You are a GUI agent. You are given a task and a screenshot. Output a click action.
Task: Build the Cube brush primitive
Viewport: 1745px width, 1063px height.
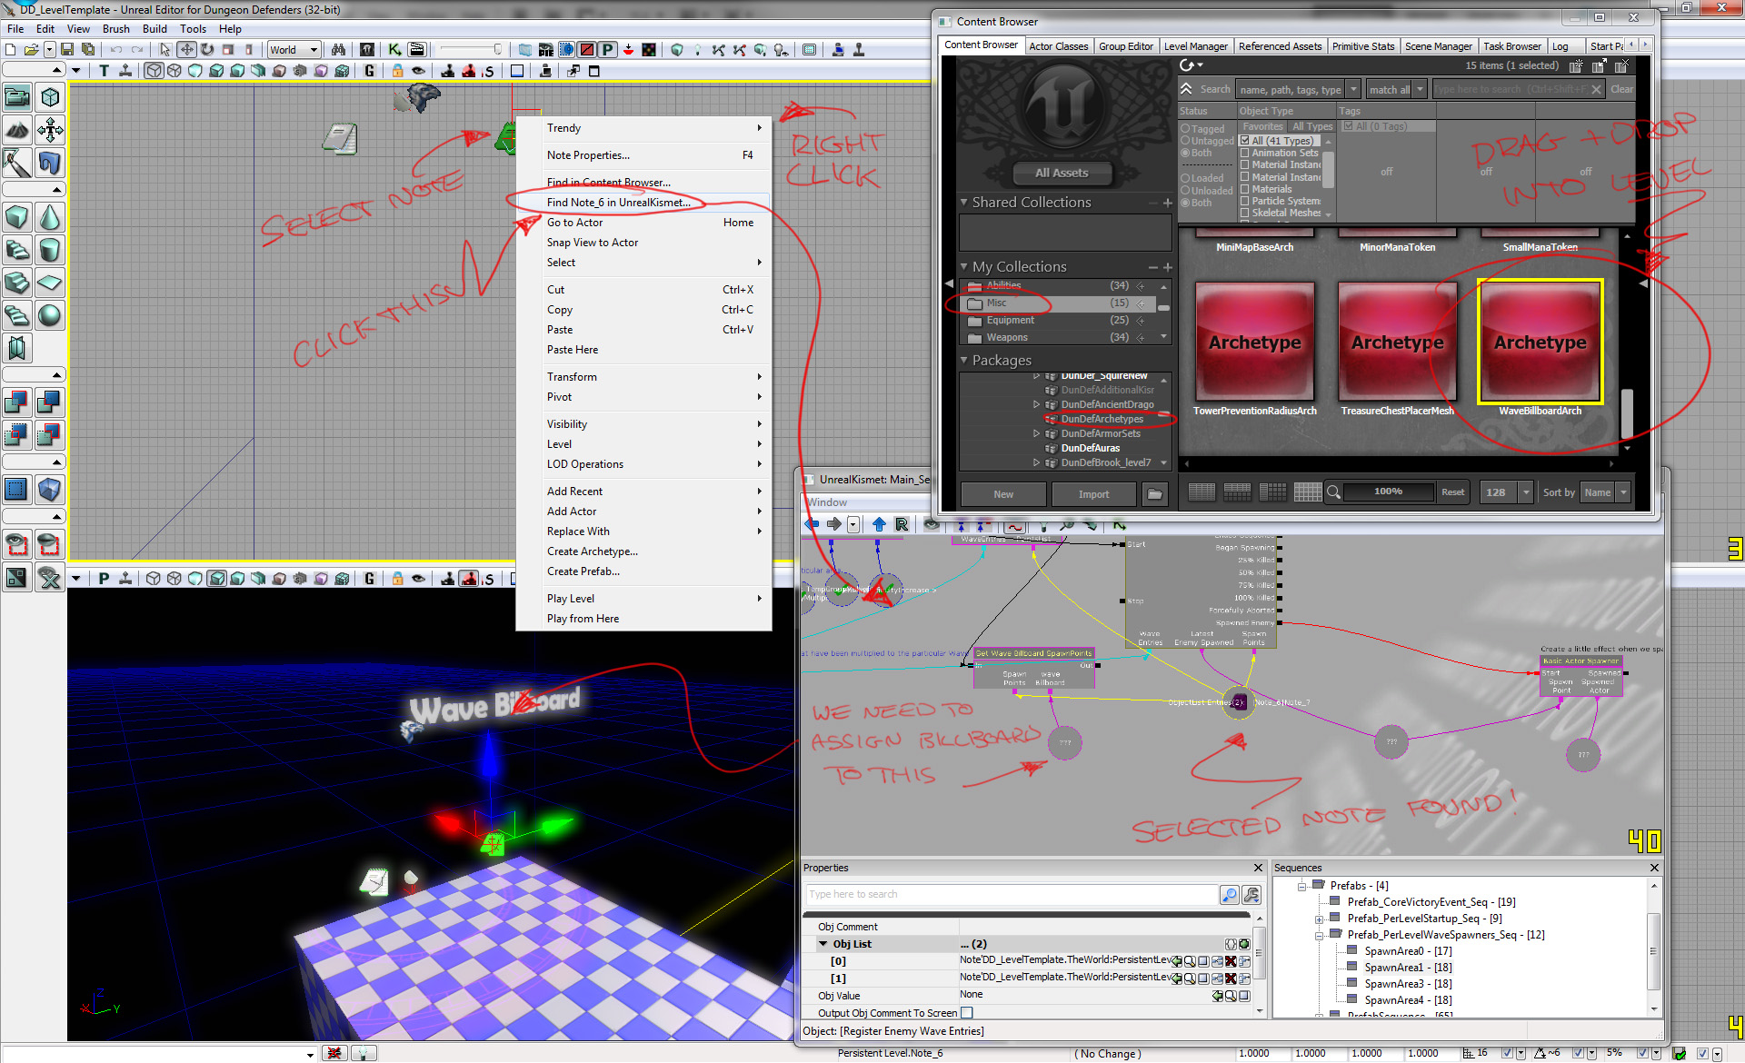point(17,217)
